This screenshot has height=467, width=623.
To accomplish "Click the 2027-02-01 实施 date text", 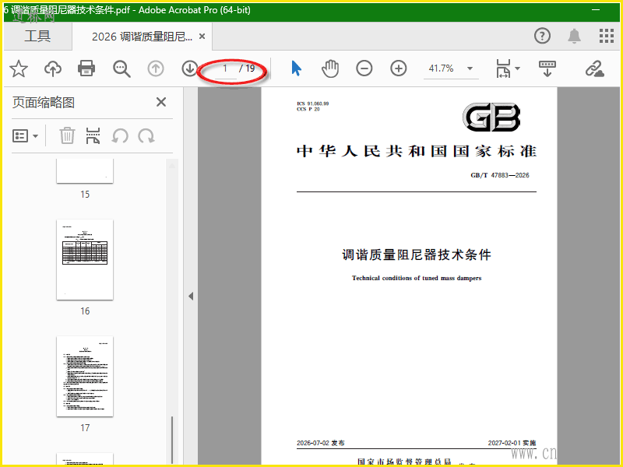I will (x=512, y=443).
